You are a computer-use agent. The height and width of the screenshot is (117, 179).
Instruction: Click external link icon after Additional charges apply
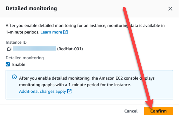click(x=69, y=91)
